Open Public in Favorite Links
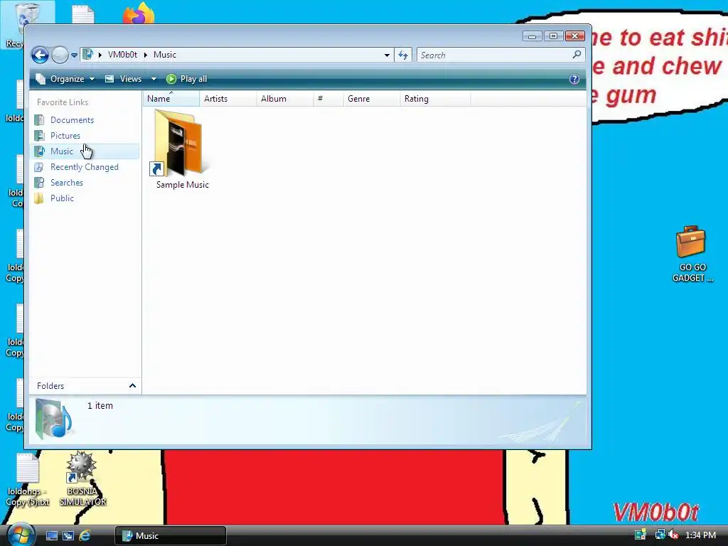728x546 pixels. tap(62, 198)
